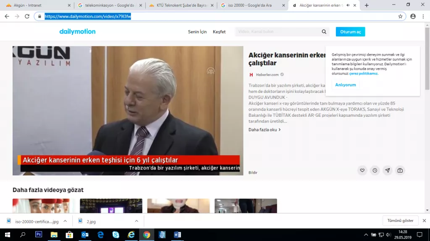Go back to the previous page

point(7,16)
